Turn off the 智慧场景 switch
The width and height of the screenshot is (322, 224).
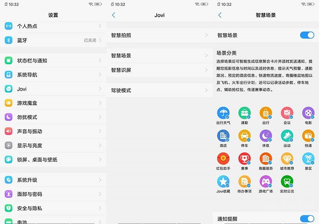click(x=307, y=35)
